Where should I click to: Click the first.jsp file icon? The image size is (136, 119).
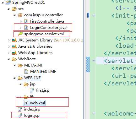click(32, 90)
